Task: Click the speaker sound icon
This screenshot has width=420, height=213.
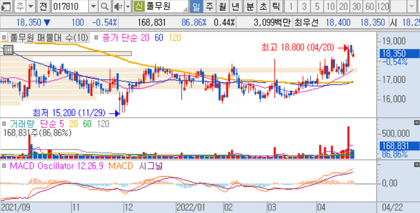Action: coord(118,7)
